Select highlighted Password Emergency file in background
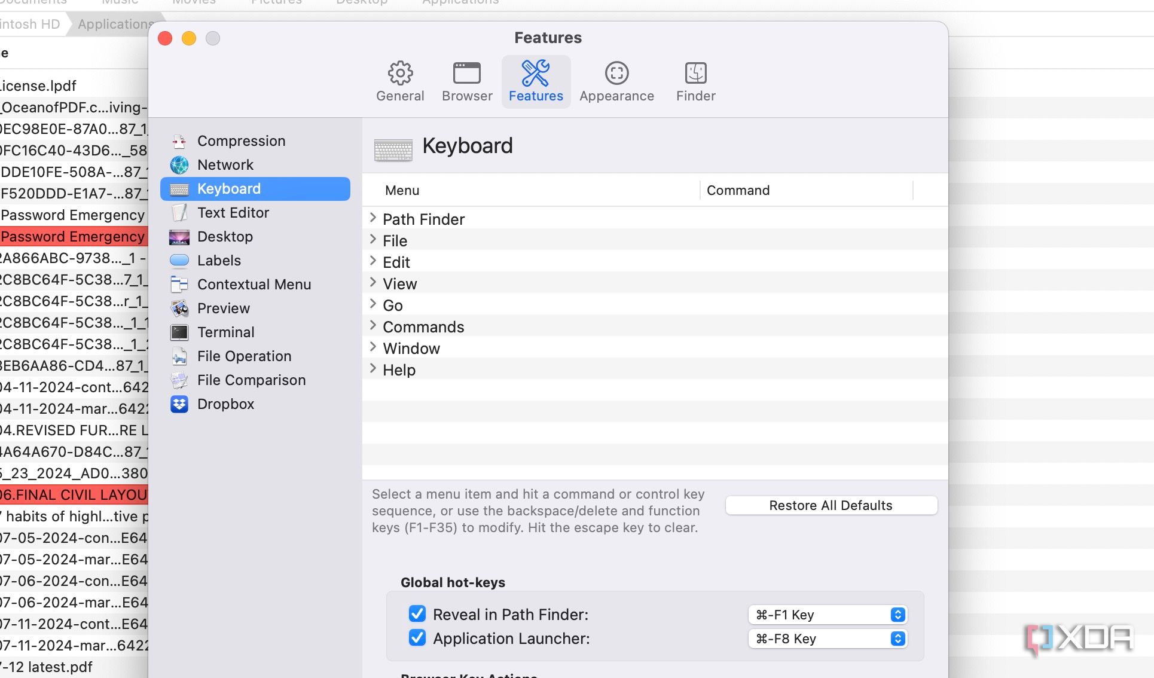This screenshot has height=678, width=1154. 74,237
